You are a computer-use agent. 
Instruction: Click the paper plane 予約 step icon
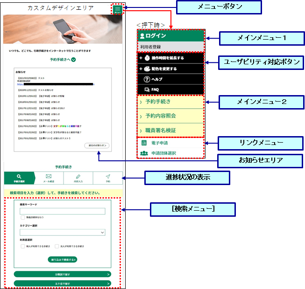(107, 176)
